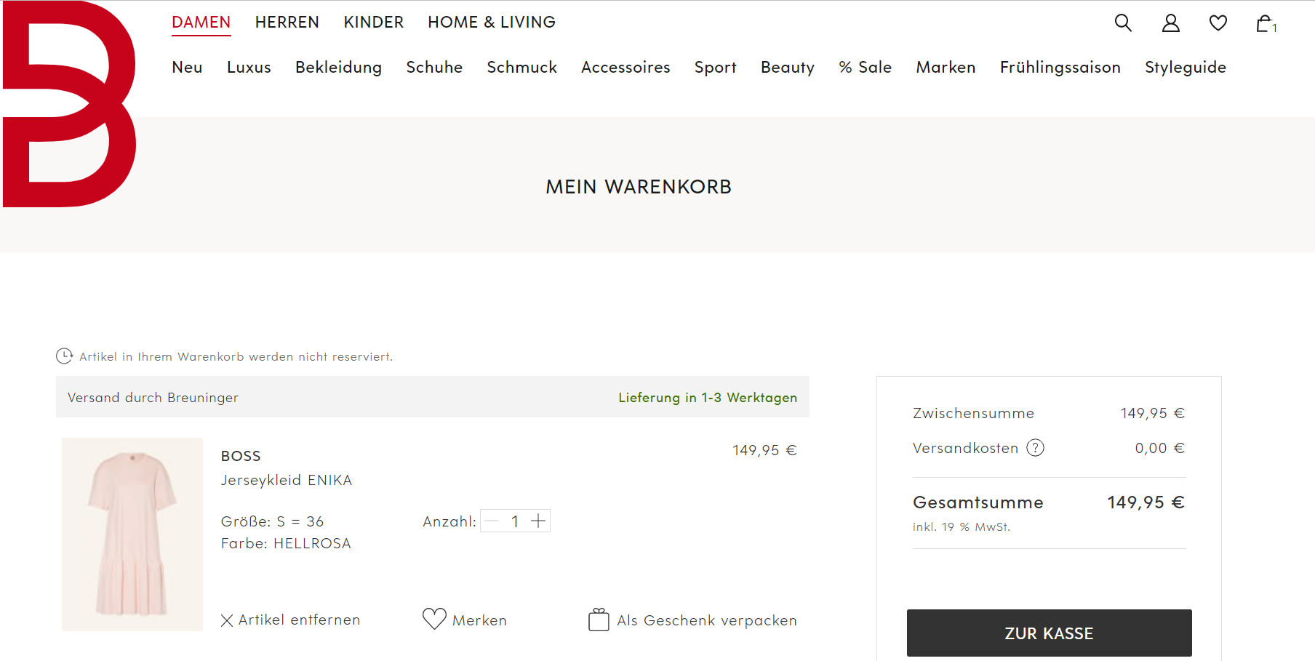Click the Breuninger red B logo
Viewport: 1315px width, 661px height.
(x=69, y=104)
